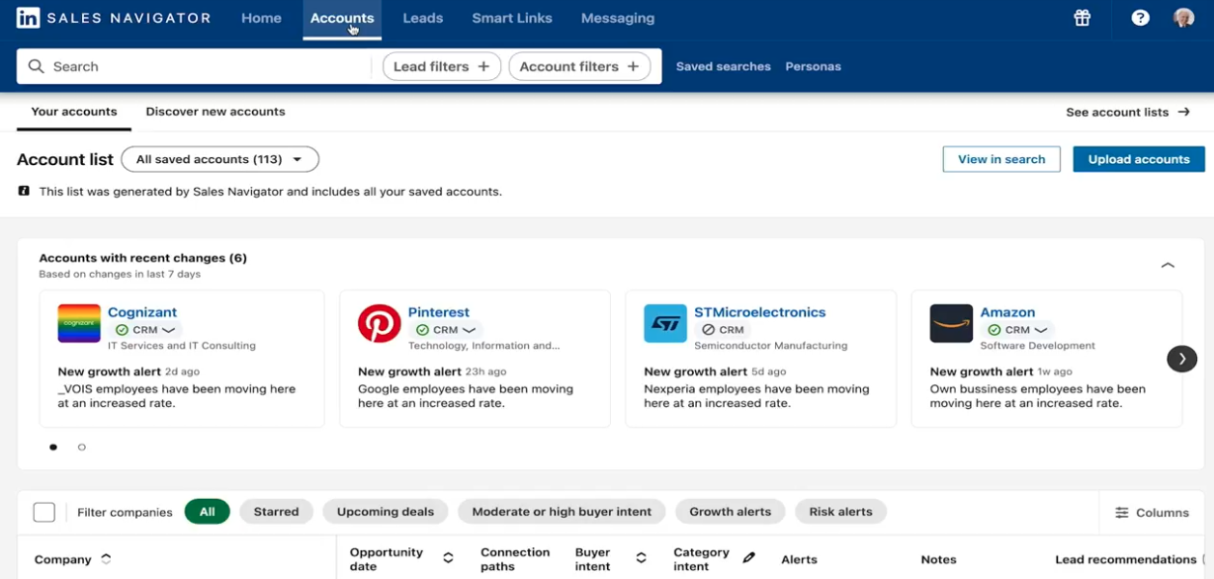Collapse the recent changes section
Viewport: 1214px width, 579px height.
click(1168, 265)
